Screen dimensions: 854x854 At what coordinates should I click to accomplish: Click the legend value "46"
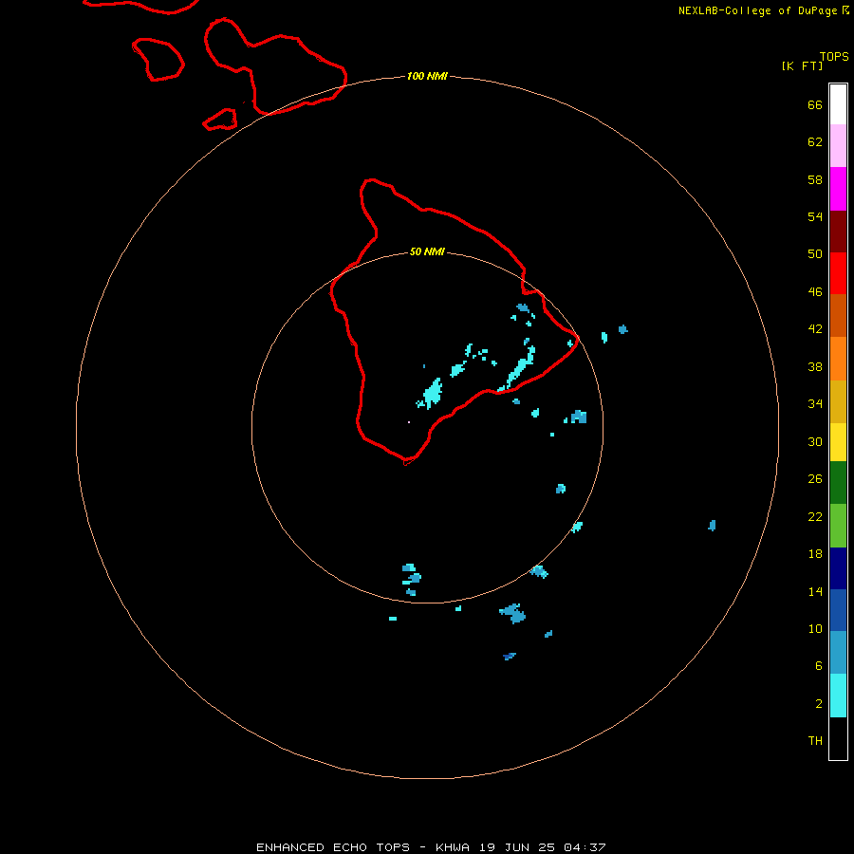click(x=815, y=292)
